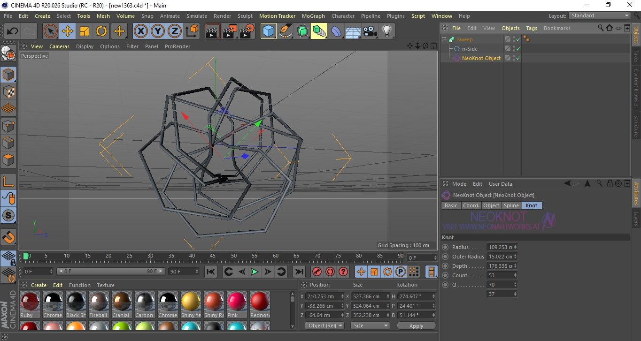Select the NeoKnot Object in tree

[481, 58]
